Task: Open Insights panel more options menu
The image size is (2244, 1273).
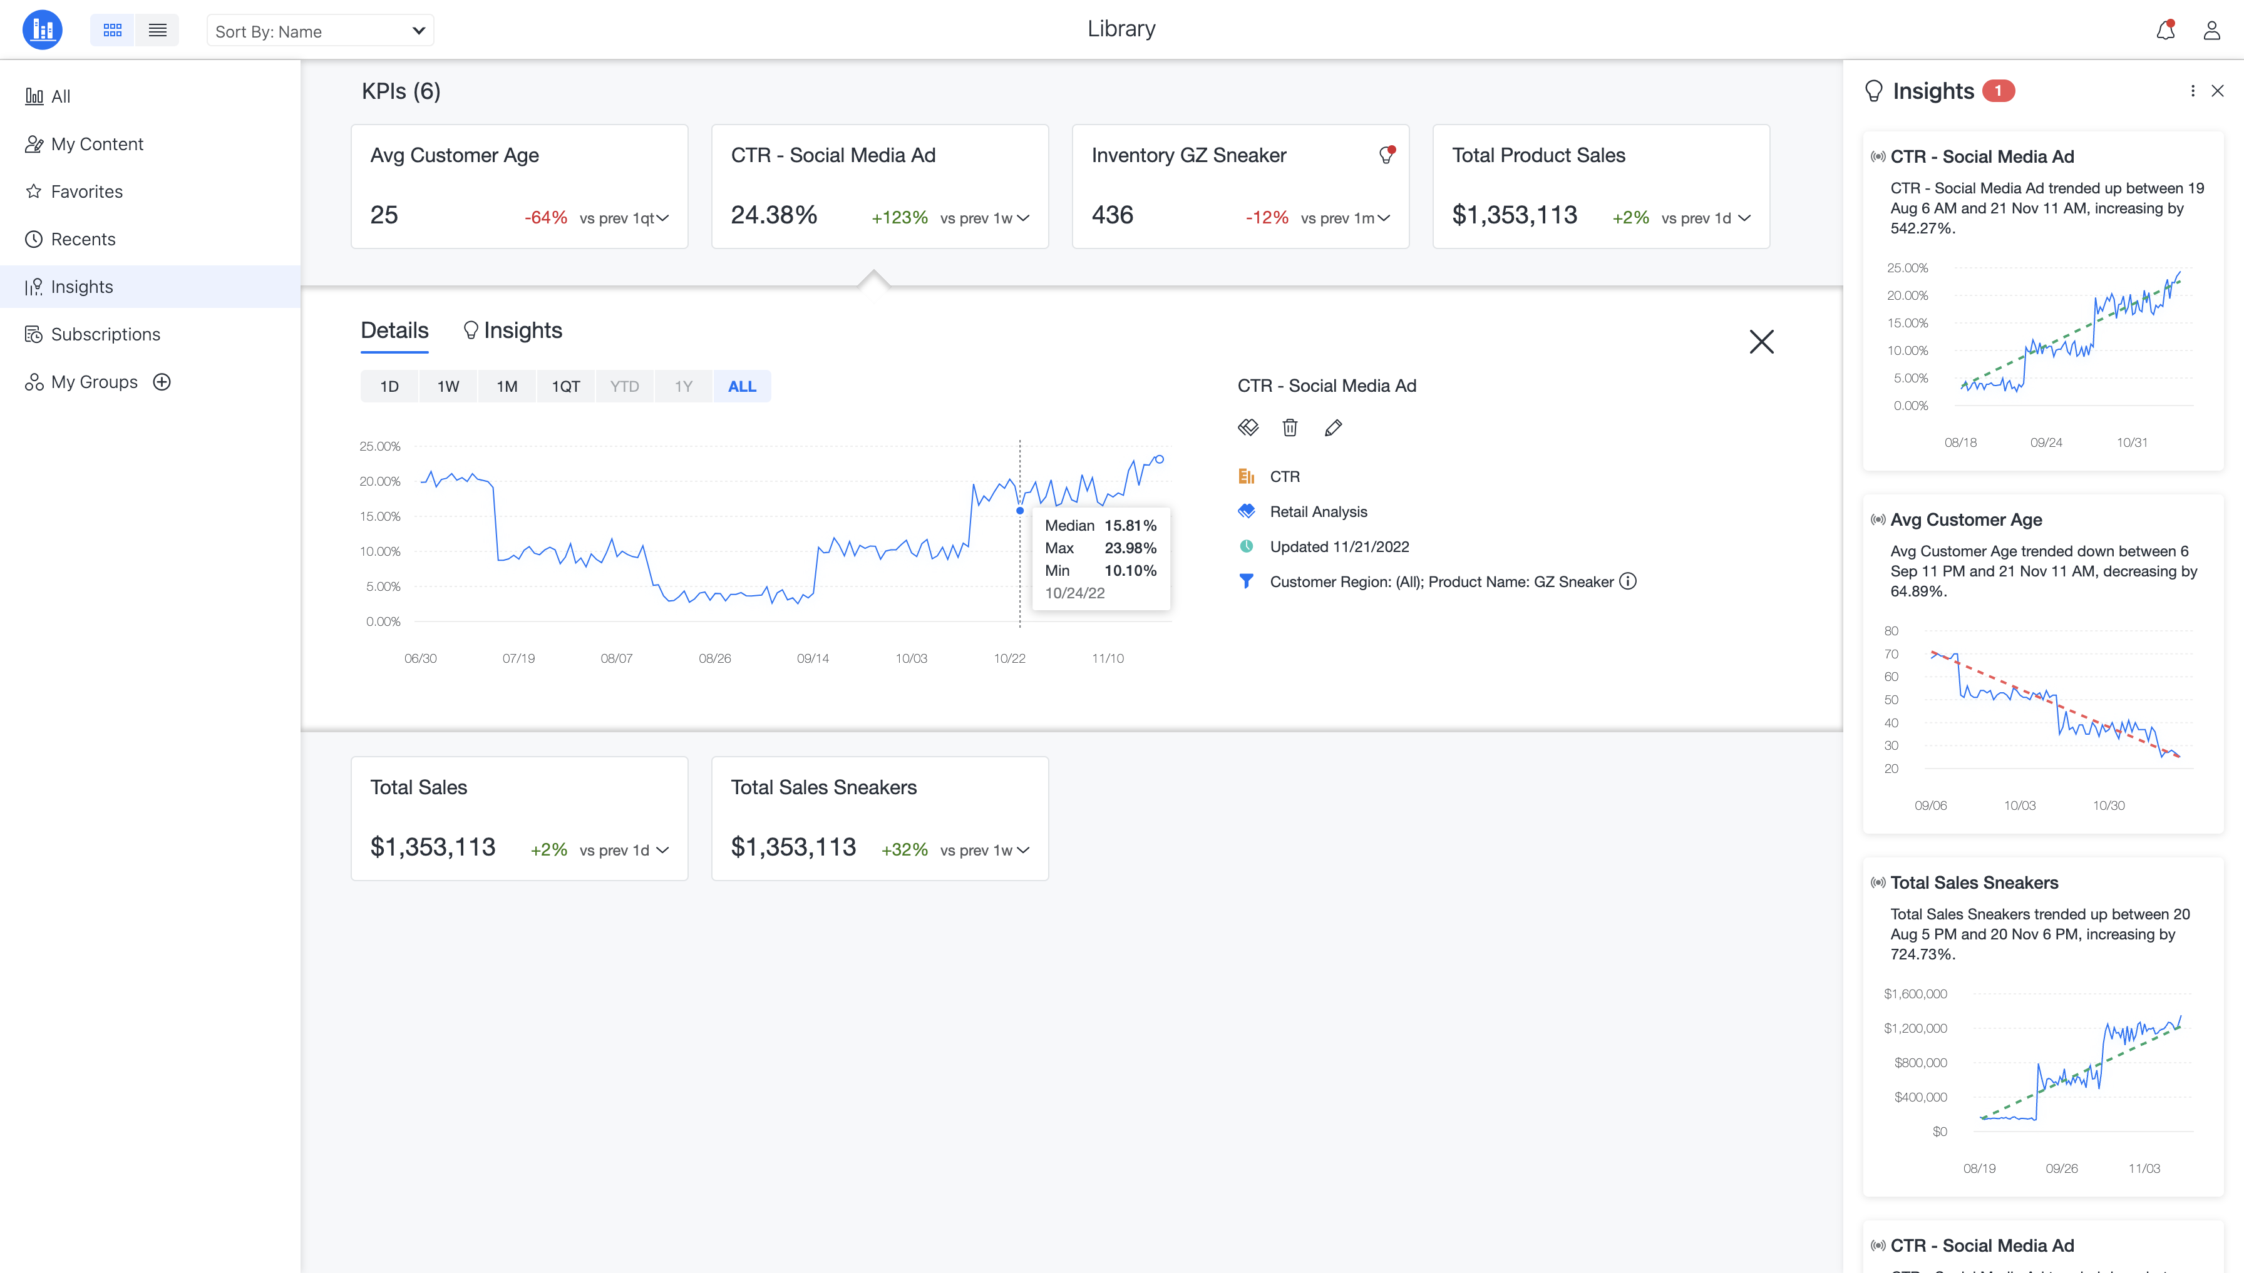Action: (2193, 91)
